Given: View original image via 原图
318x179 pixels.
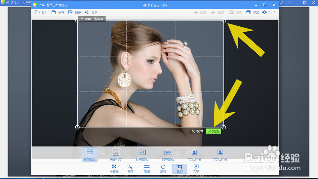Looking at the screenshot, I should [236, 12].
